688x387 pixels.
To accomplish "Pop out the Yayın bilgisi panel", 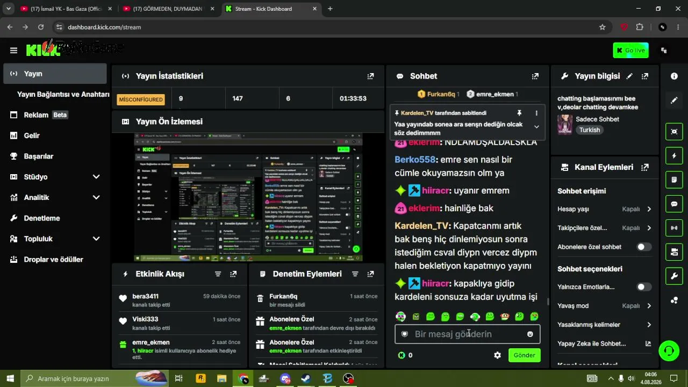I will click(645, 76).
